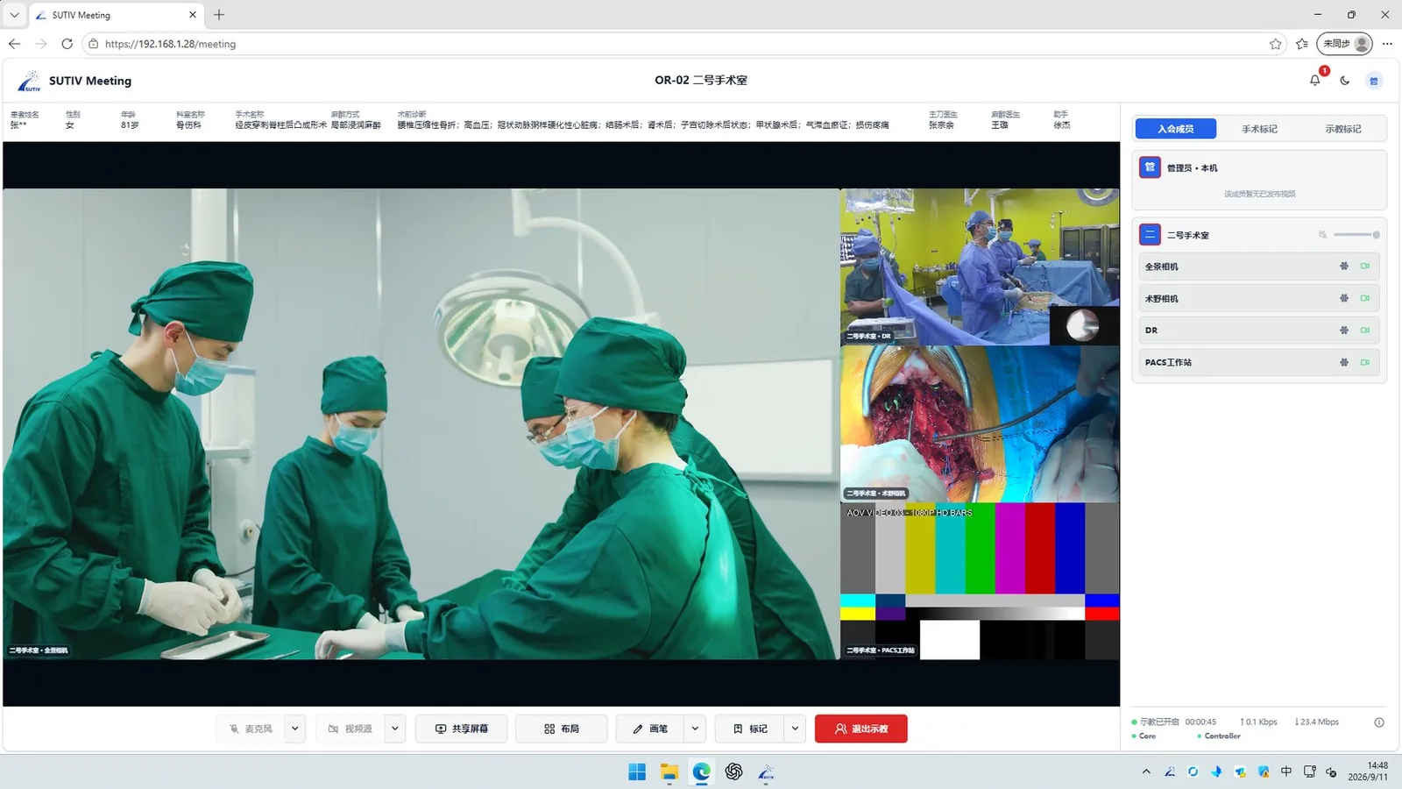Click the red 退出示教 button
1402x789 pixels.
click(x=861, y=729)
